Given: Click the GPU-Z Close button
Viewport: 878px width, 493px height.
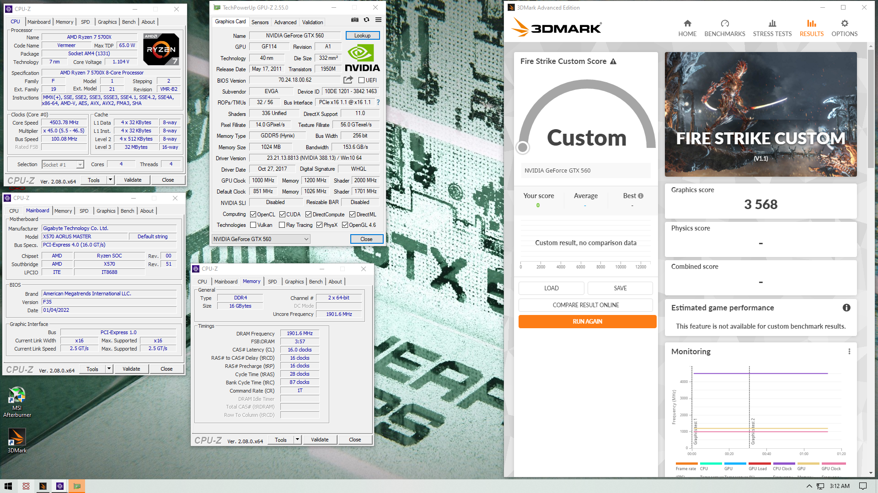Looking at the screenshot, I should [x=366, y=239].
